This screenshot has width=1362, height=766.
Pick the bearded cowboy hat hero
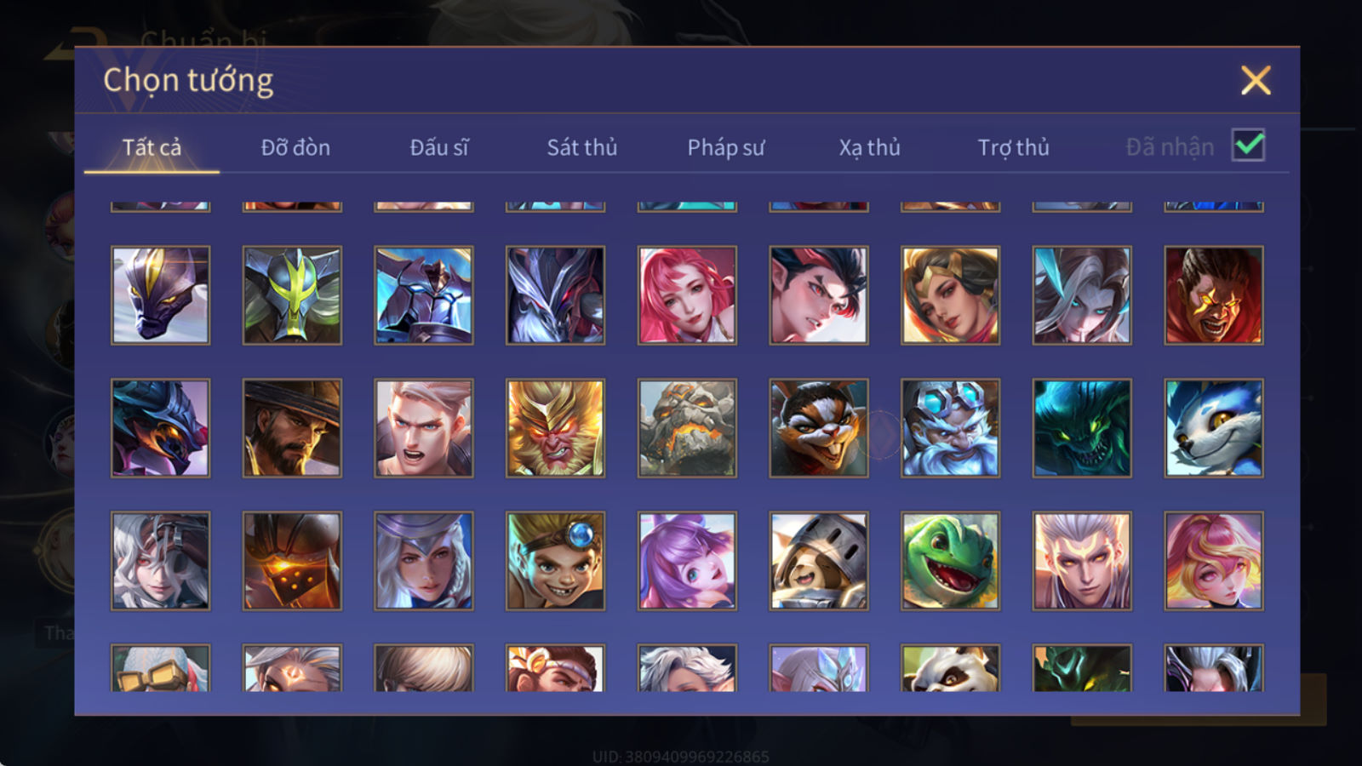(292, 428)
